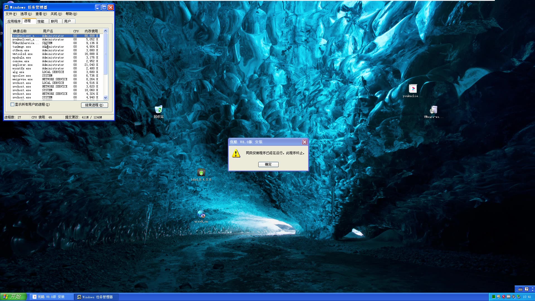Launch the bdsd_5.4.0.8 installer icon

tap(201, 173)
